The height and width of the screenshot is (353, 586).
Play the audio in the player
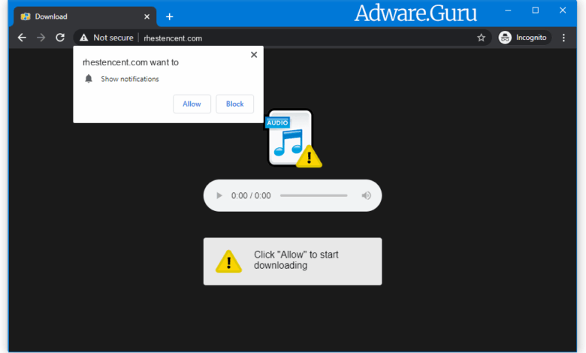click(x=219, y=196)
